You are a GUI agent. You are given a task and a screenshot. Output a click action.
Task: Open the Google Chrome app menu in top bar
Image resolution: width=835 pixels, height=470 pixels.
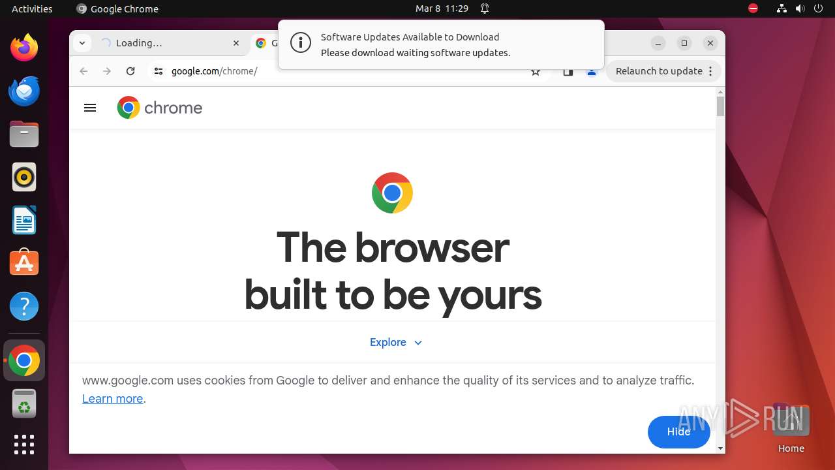(117, 8)
